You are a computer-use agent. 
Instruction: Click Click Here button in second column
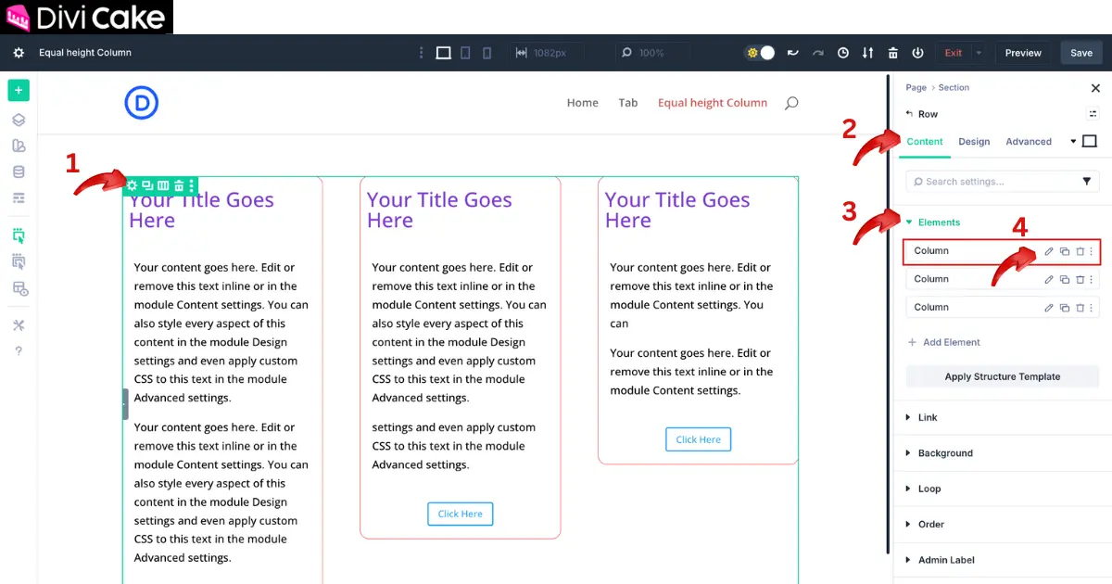tap(461, 514)
